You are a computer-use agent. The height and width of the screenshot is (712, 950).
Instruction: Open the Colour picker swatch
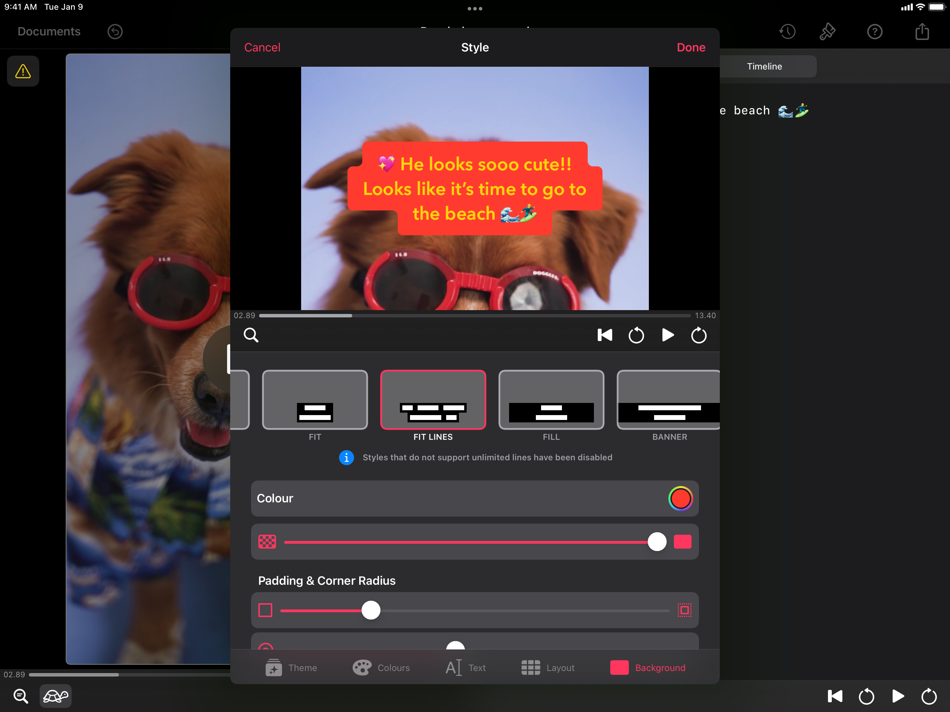pyautogui.click(x=680, y=499)
